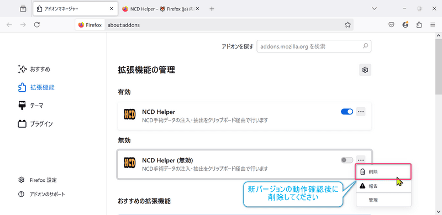This screenshot has height=215, width=442.
Task: Click the scrollbar up arrow
Action: tap(438, 35)
